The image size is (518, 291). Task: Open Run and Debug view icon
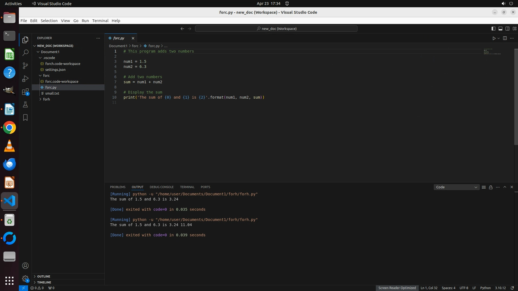point(25,79)
